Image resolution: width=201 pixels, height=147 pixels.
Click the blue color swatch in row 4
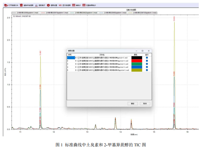(137, 67)
